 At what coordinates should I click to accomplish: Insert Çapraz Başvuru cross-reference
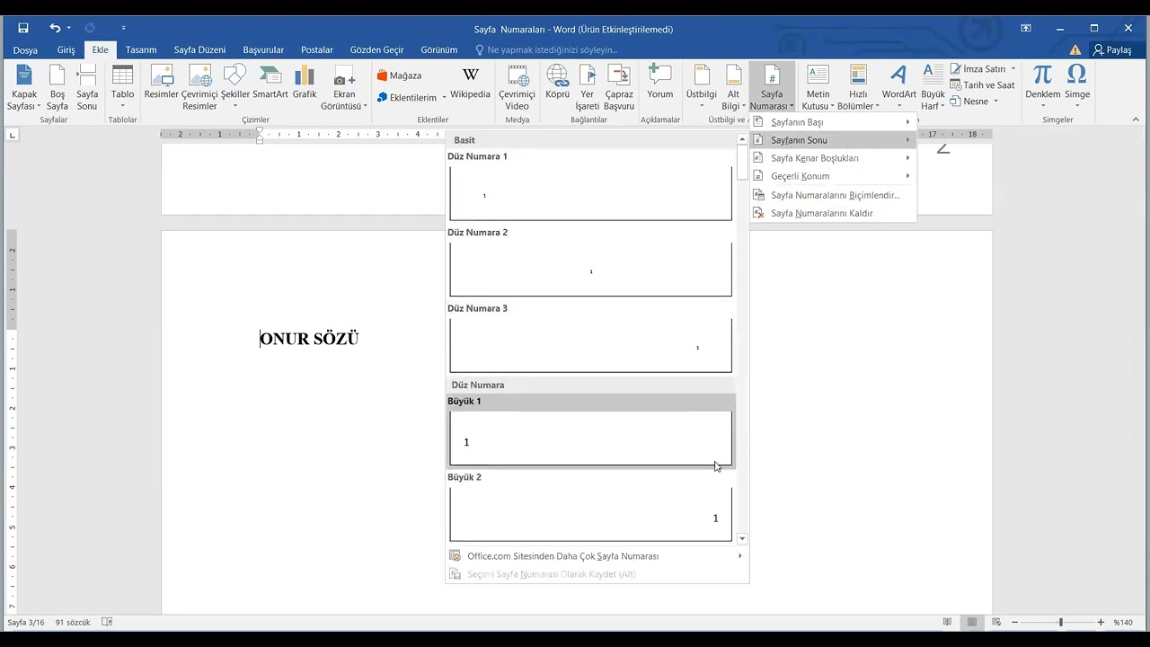(619, 88)
